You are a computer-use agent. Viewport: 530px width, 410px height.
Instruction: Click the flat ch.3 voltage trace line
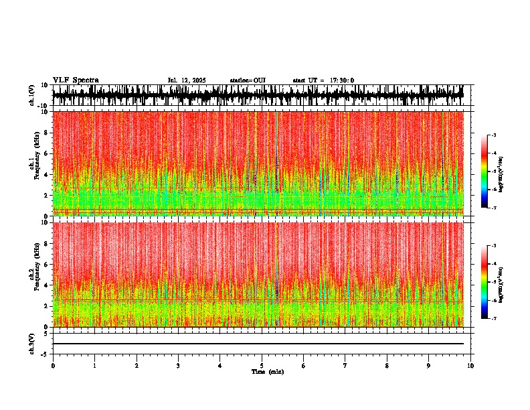tap(258, 344)
